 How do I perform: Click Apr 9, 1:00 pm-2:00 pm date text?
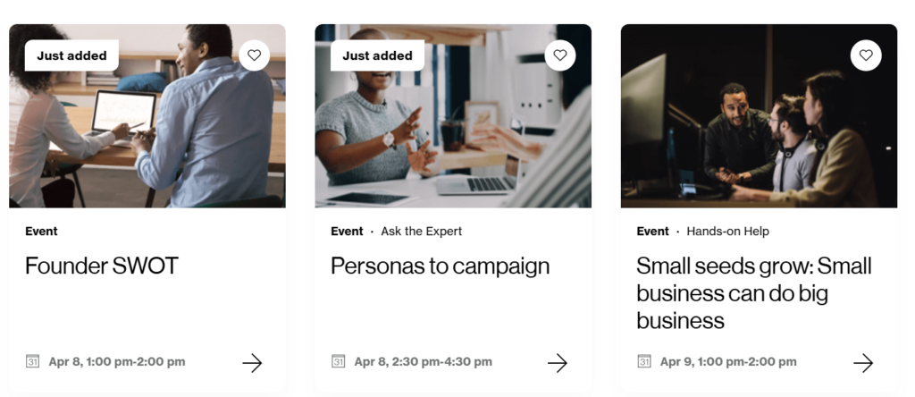(728, 361)
